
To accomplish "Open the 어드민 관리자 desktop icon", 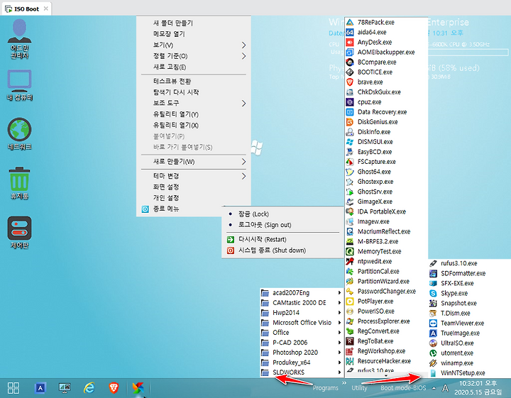I will tap(20, 38).
